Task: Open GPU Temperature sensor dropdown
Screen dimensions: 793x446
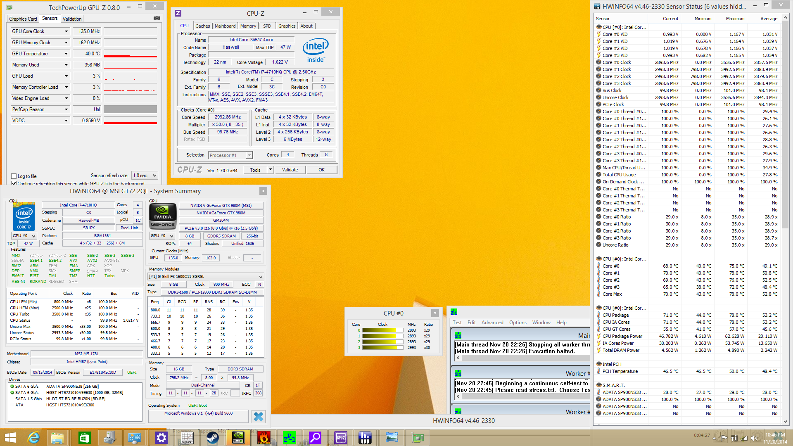Action: pos(66,54)
